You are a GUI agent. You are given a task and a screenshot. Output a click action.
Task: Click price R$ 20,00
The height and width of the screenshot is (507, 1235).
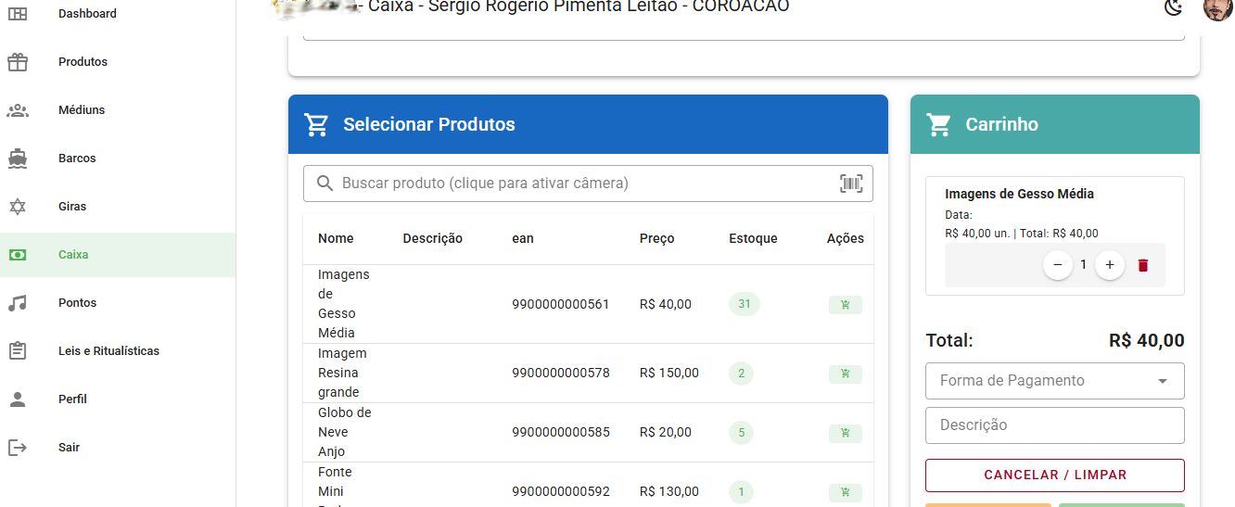pos(666,432)
